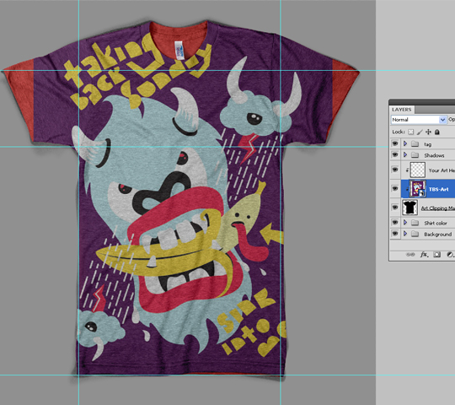Select the Shirt color layer name
This screenshot has height=405, width=455.
click(436, 223)
